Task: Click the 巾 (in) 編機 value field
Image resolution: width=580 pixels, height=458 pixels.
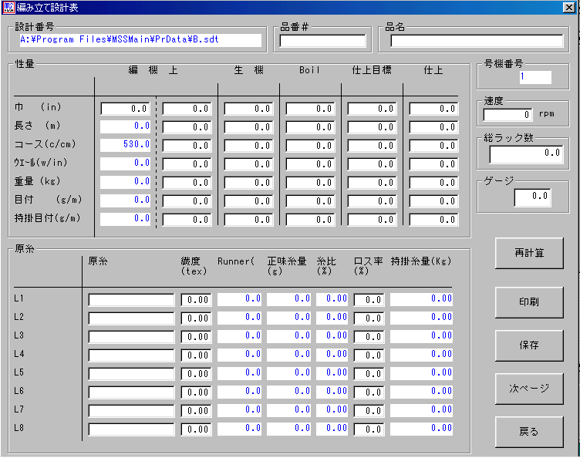Action: [125, 109]
